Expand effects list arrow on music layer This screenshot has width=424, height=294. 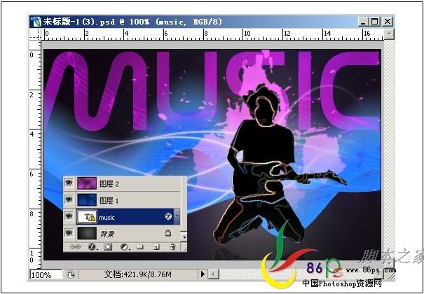(x=177, y=216)
